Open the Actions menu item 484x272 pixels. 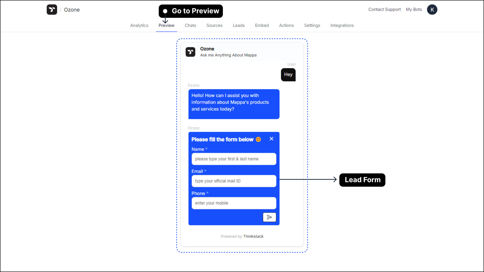click(286, 25)
